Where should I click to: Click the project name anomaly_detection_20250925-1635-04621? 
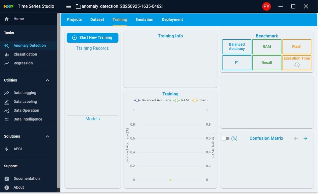(123, 6)
